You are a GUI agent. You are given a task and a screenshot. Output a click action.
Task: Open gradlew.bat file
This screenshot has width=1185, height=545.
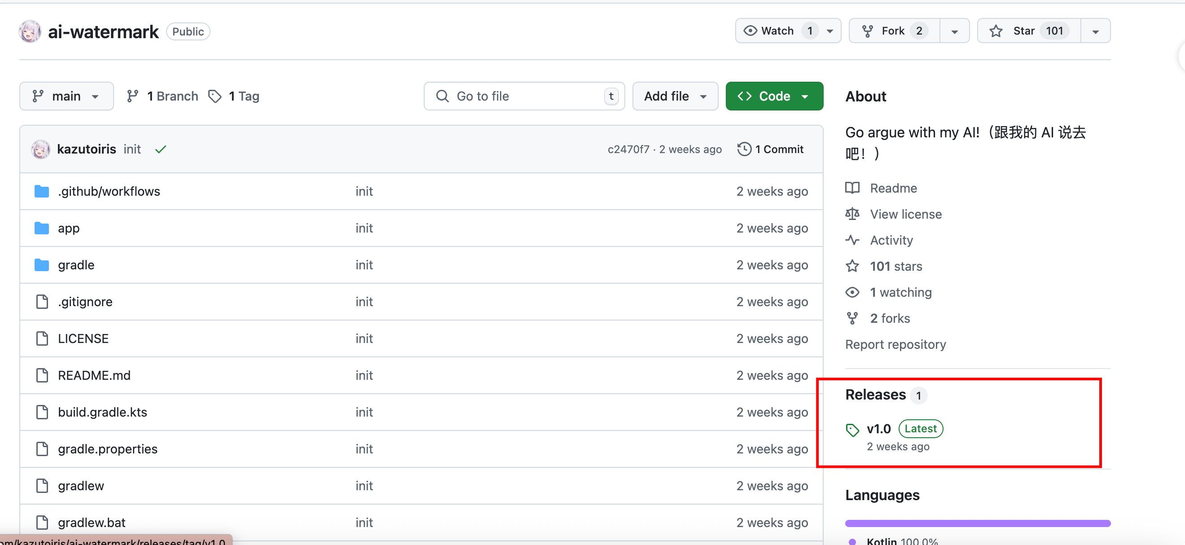tap(92, 523)
